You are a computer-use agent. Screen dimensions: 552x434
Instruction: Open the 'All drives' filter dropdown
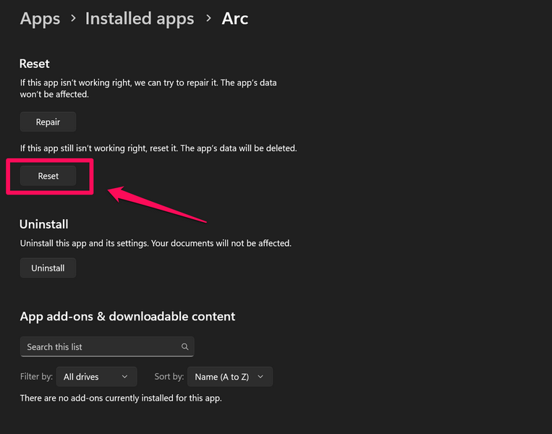(x=96, y=377)
